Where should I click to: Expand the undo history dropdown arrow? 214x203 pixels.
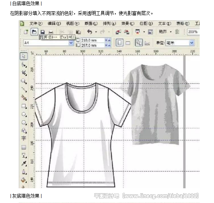tap(96, 32)
